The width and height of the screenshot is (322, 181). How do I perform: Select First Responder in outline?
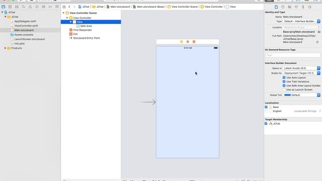83,30
